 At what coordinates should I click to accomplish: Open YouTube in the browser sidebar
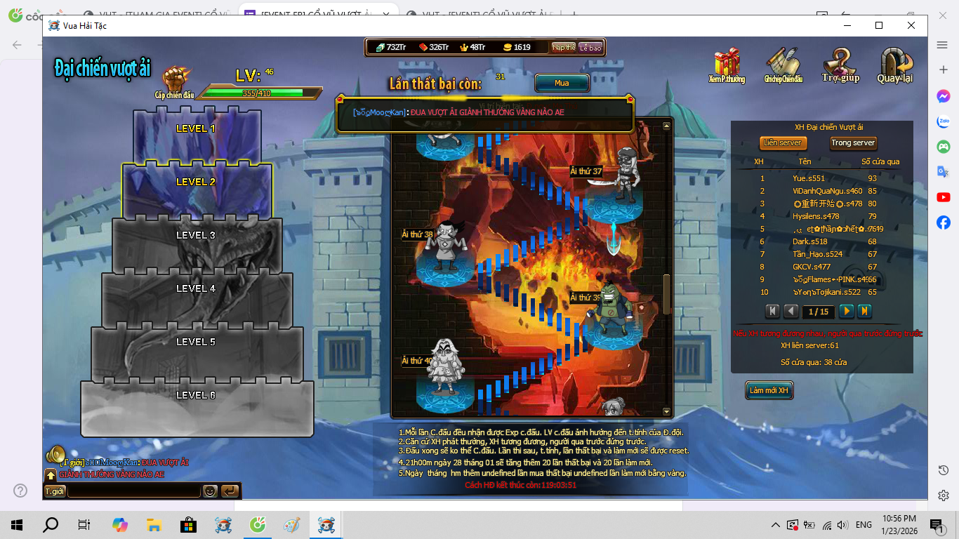pos(943,197)
